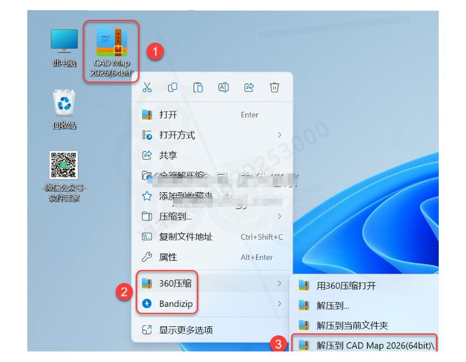This screenshot has height=362, width=466.
Task: Click the Delete trash icon in context menu
Action: click(274, 87)
